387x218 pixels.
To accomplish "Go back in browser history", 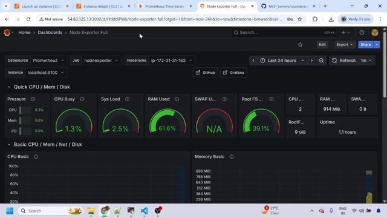I will (x=7, y=19).
